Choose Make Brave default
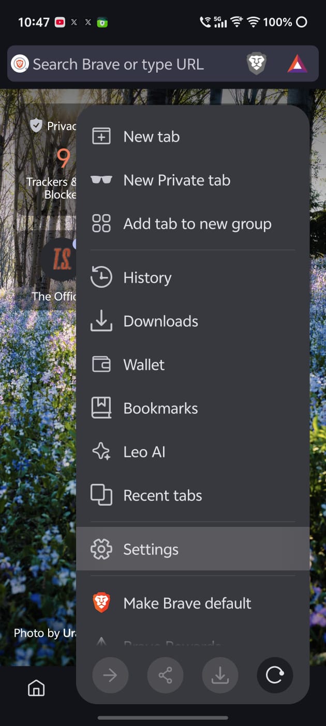The image size is (326, 726). click(192, 604)
